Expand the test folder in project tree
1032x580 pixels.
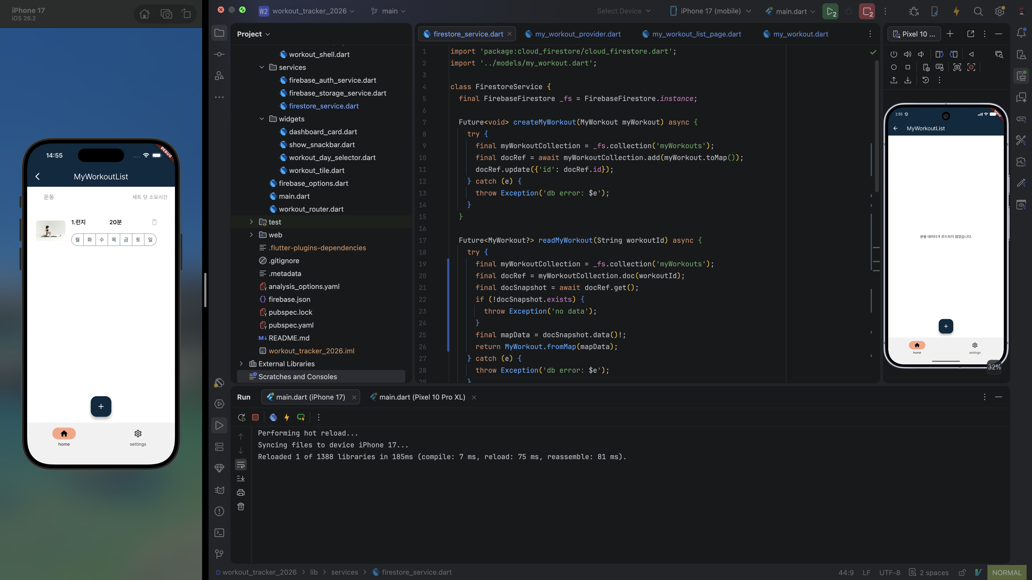[x=251, y=222]
